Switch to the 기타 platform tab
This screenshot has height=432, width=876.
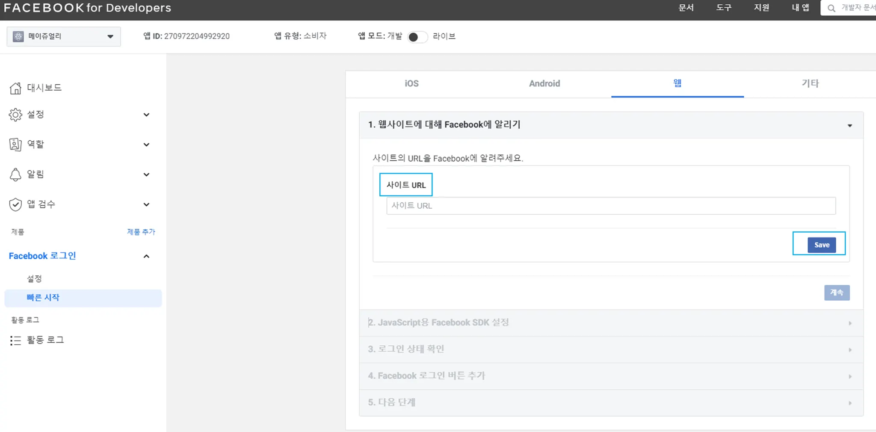[x=810, y=84]
